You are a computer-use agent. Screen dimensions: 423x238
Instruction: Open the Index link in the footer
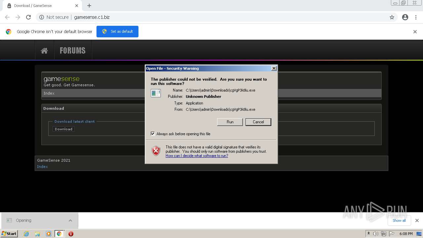tap(42, 167)
